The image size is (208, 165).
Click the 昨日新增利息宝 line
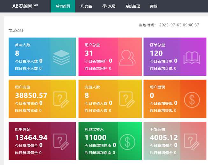[x=100, y=153]
